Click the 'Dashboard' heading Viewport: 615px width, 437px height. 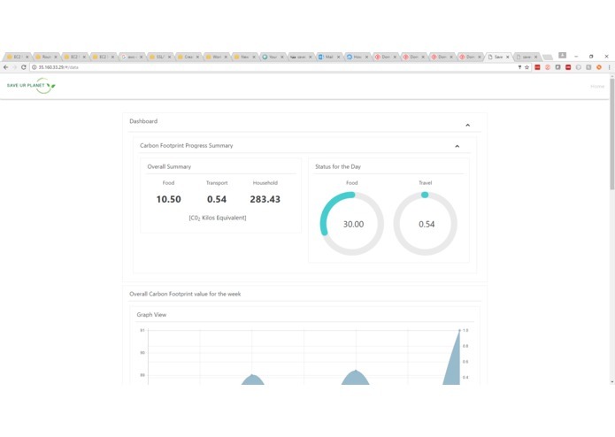pos(143,121)
